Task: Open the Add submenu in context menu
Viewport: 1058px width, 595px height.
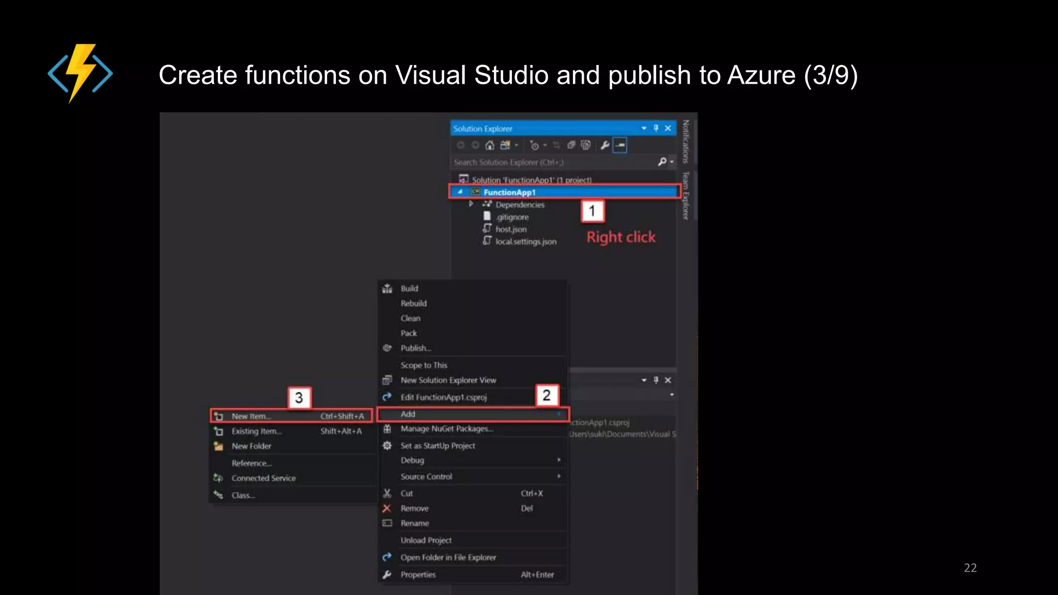Action: [473, 414]
